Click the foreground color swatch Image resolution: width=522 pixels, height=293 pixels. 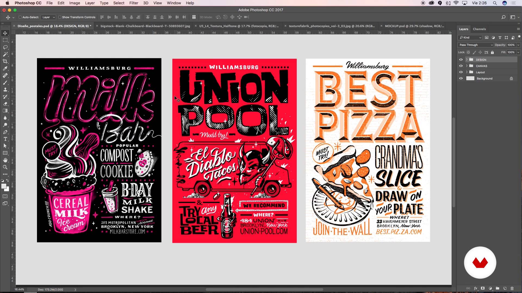[4, 186]
